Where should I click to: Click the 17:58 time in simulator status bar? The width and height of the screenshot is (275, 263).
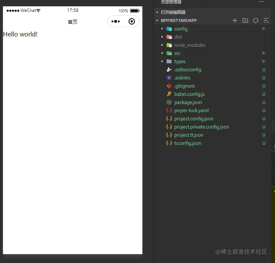[72, 10]
